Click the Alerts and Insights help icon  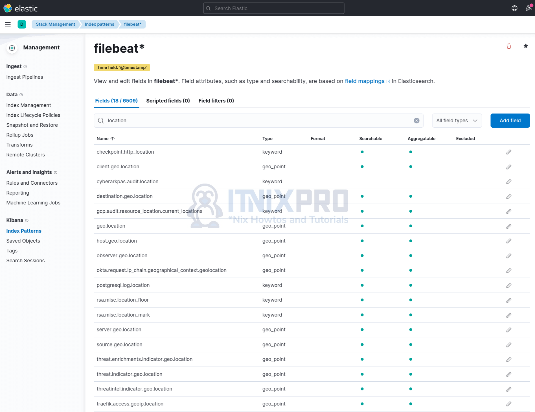pos(56,173)
